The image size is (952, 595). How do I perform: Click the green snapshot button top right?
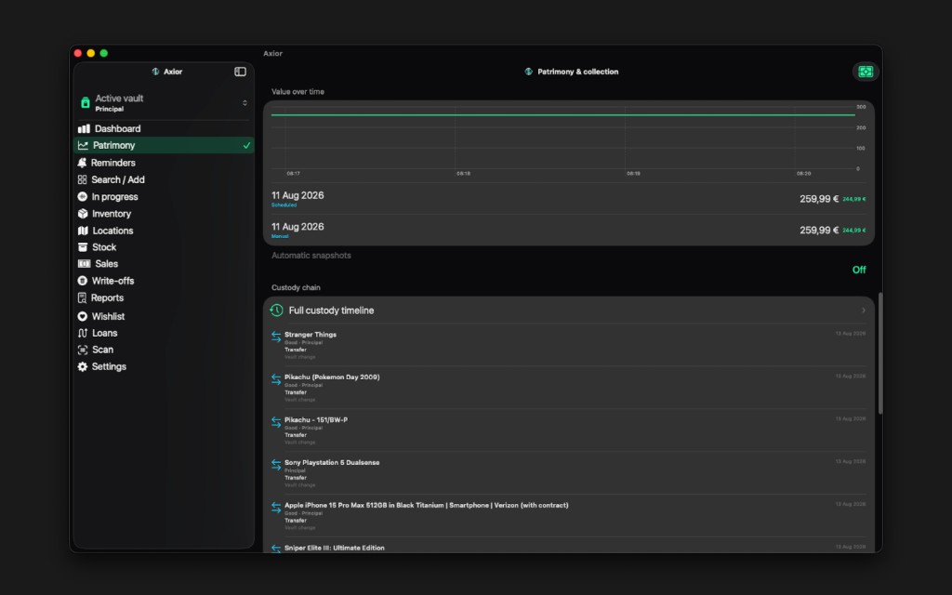pyautogui.click(x=866, y=72)
